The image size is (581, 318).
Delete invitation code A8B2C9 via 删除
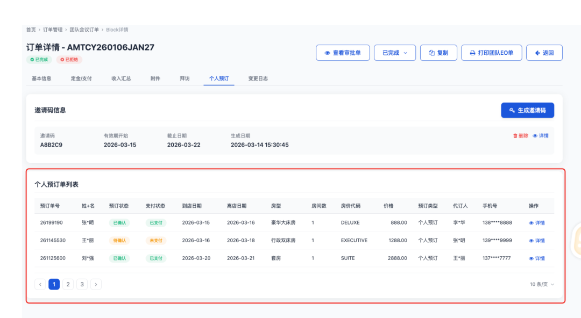point(521,136)
